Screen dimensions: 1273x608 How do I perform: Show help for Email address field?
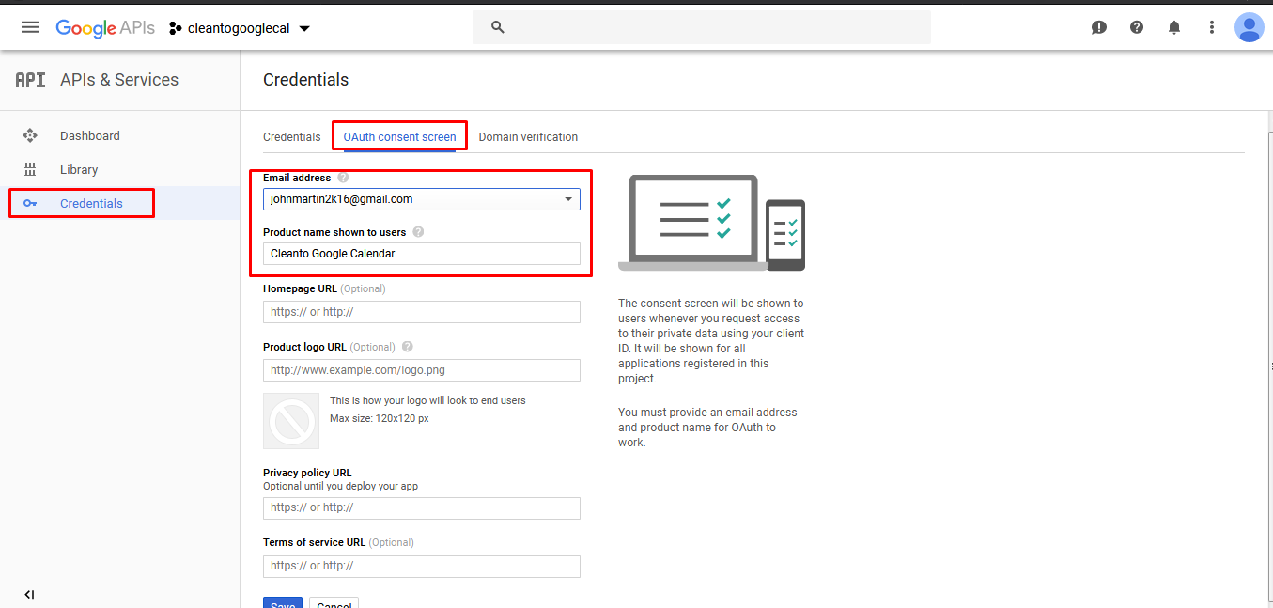coord(343,178)
